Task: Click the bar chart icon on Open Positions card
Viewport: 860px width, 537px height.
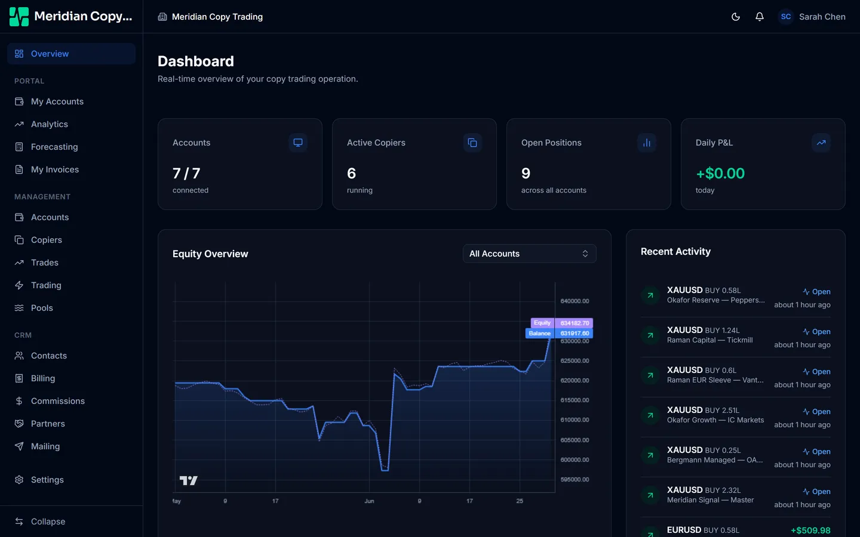Action: (647, 143)
